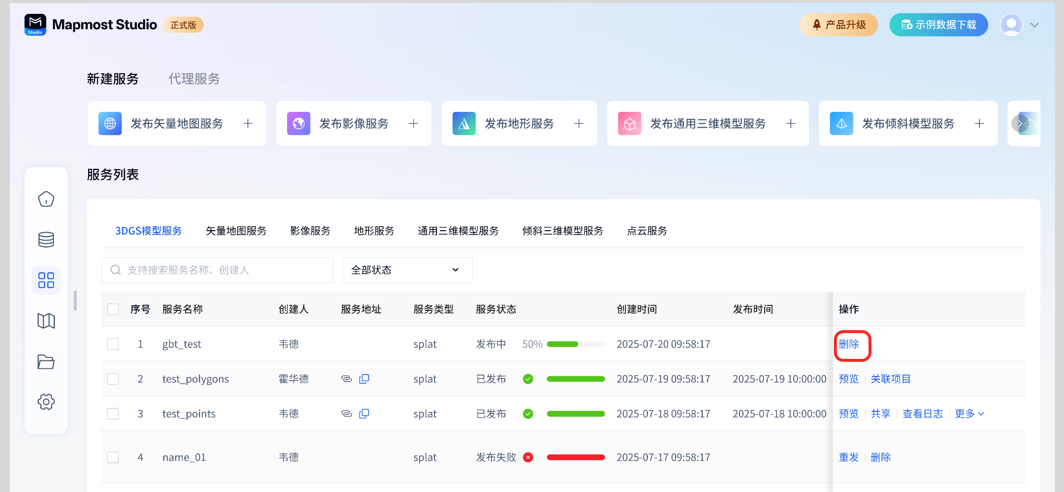Open the home icon in sidebar

coord(46,199)
